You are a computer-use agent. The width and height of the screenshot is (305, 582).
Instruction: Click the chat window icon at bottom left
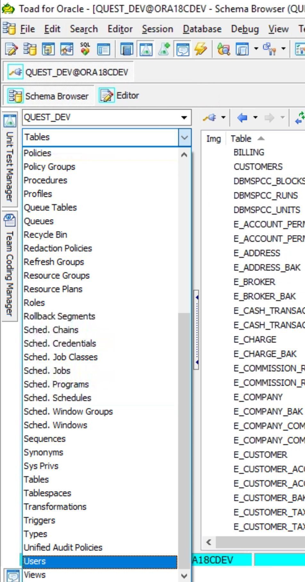point(13,576)
